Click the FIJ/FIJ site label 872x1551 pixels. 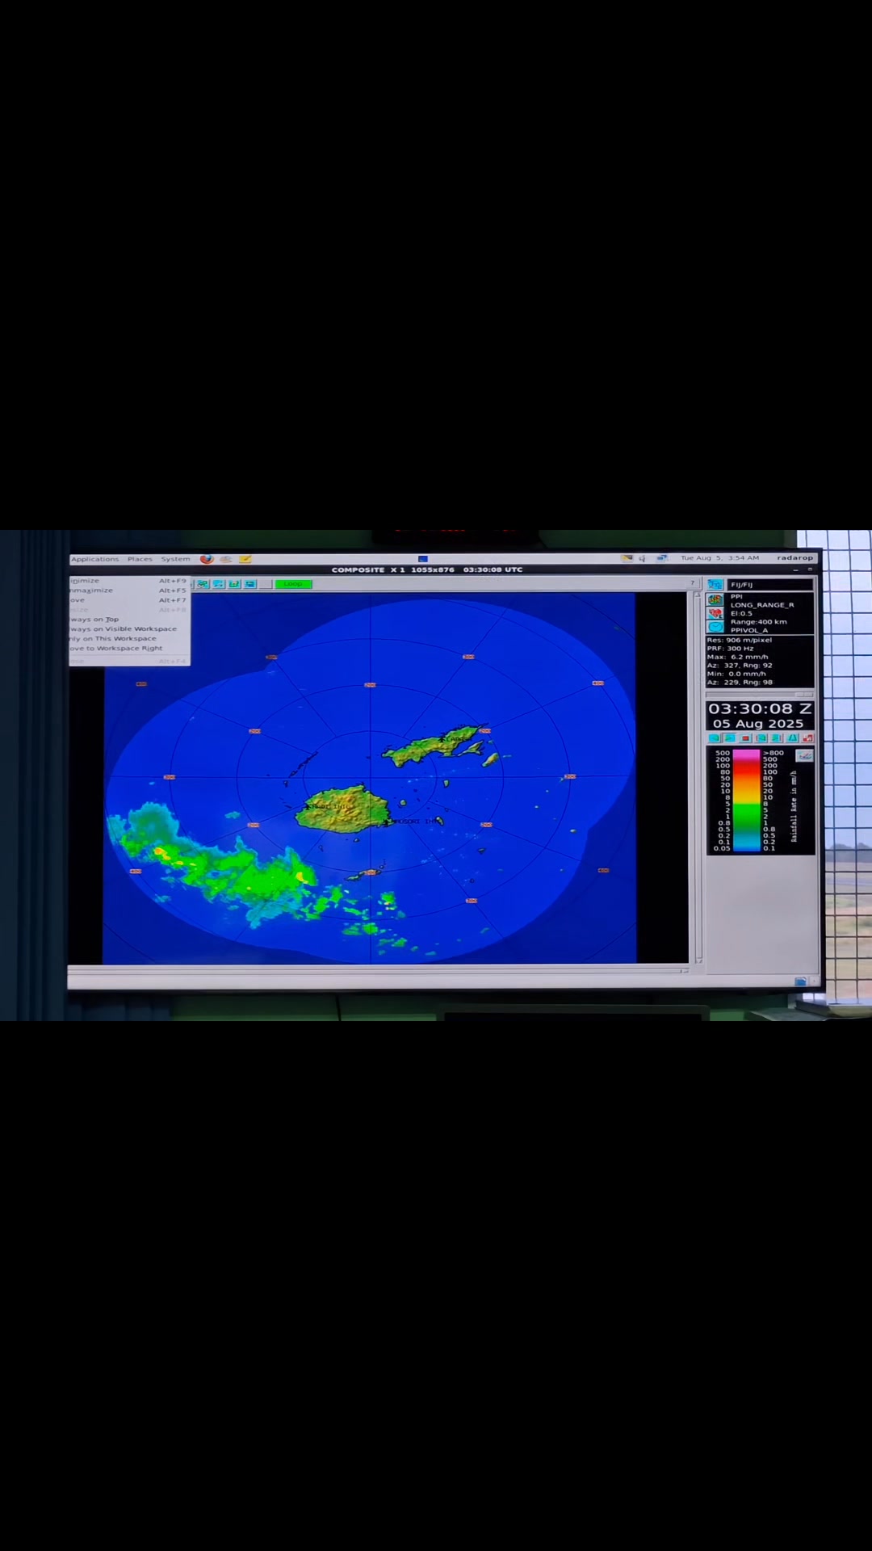tap(741, 585)
